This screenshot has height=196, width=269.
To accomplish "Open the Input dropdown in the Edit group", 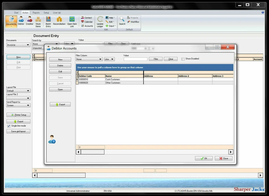I will click(110, 26).
